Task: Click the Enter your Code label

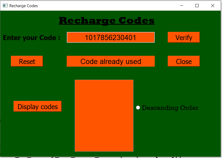Action: (x=32, y=38)
